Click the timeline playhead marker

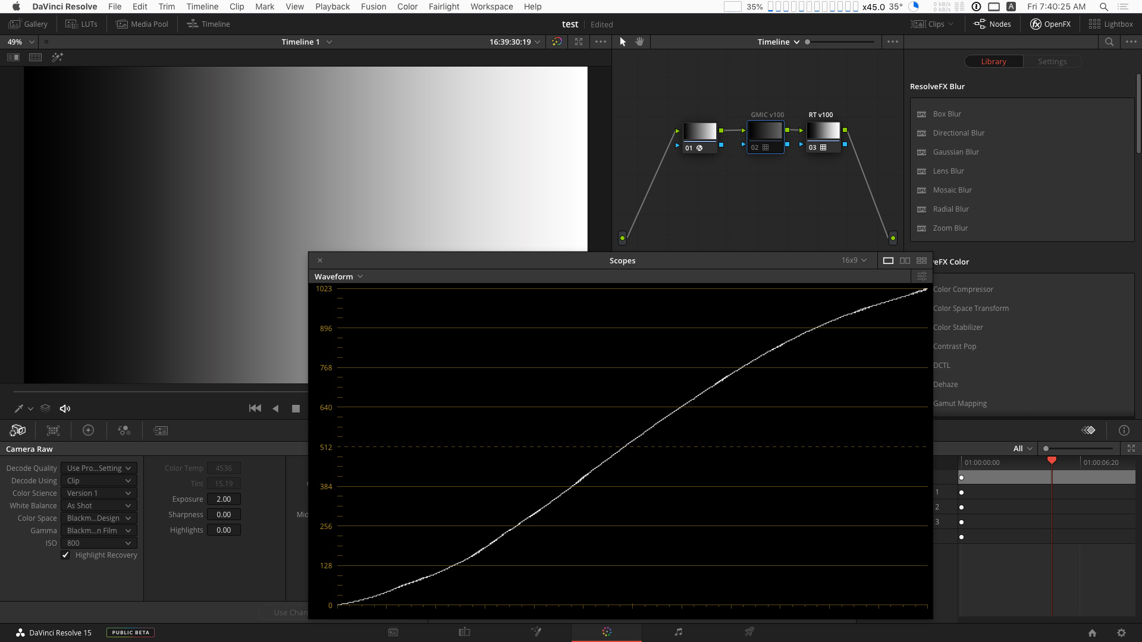coord(1053,460)
